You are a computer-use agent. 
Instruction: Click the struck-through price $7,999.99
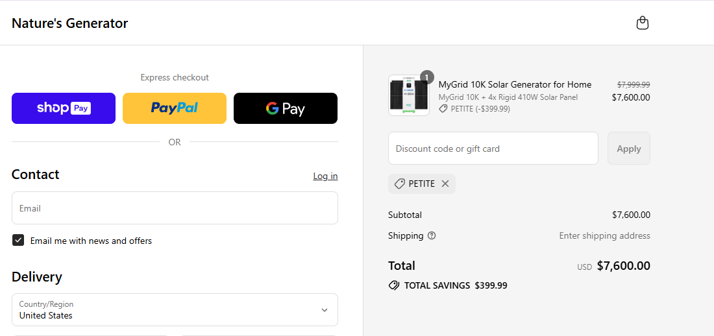pos(634,85)
